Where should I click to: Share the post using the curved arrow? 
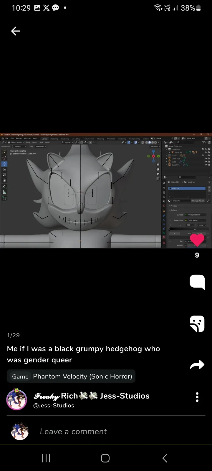pos(197,365)
